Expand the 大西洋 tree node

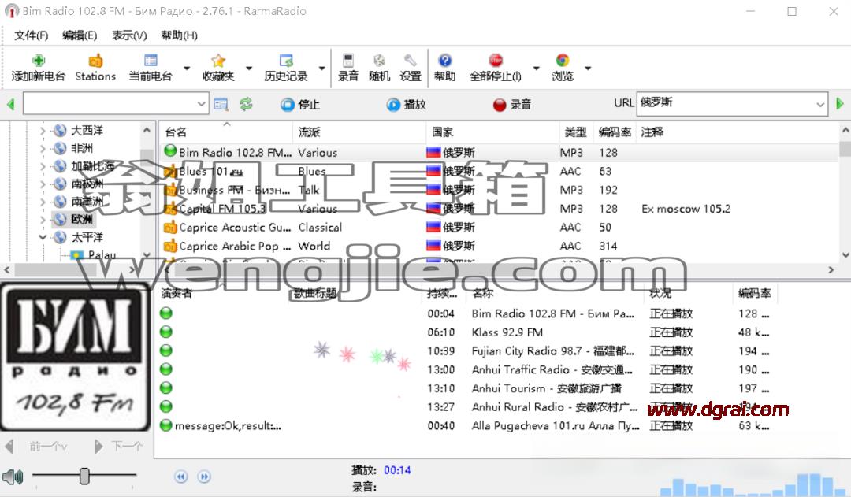coord(43,131)
